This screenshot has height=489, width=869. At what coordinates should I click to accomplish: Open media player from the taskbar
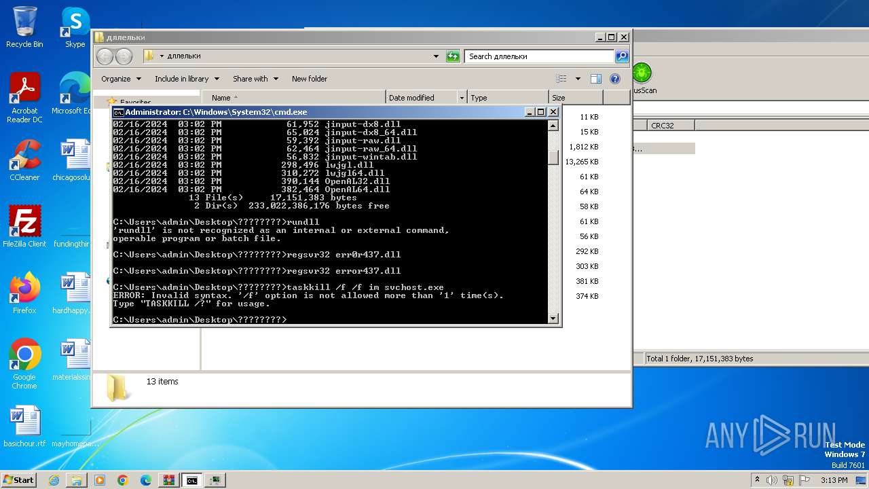pyautogui.click(x=100, y=480)
